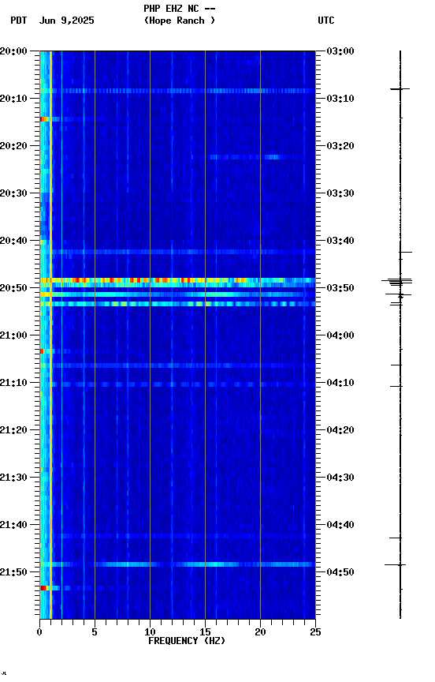This screenshot has width=435, height=682.
Task: Click the strongest red-yellow event band near 20:48
Action: 177,280
